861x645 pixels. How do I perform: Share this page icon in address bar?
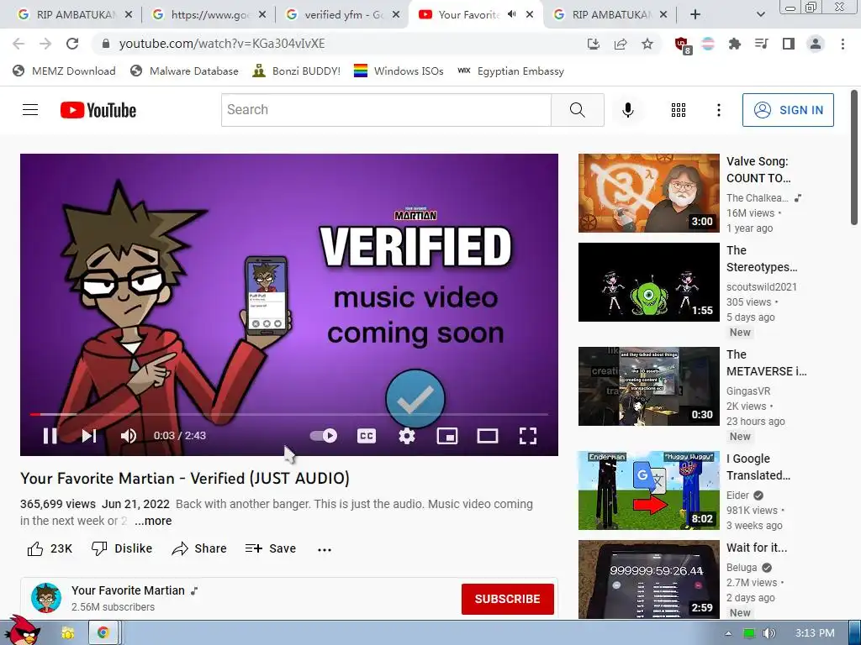621,44
